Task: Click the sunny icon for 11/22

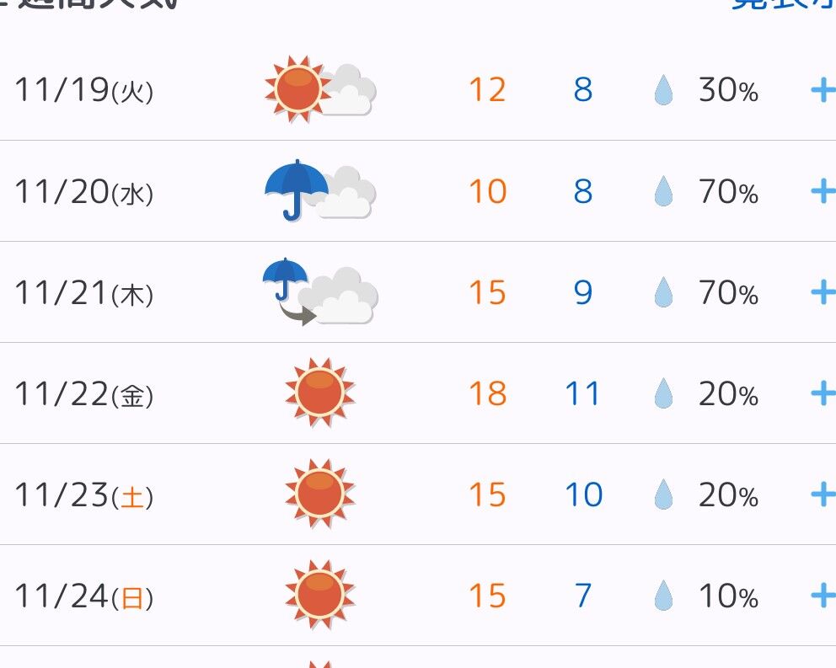Action: [320, 393]
